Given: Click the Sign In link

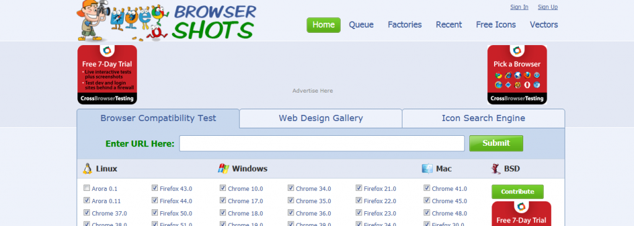Looking at the screenshot, I should [x=519, y=7].
